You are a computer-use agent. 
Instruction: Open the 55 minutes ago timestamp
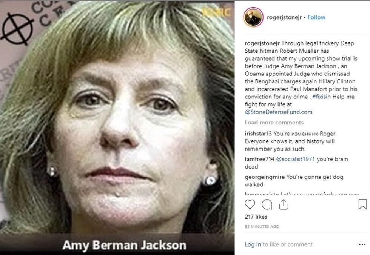[262, 226]
